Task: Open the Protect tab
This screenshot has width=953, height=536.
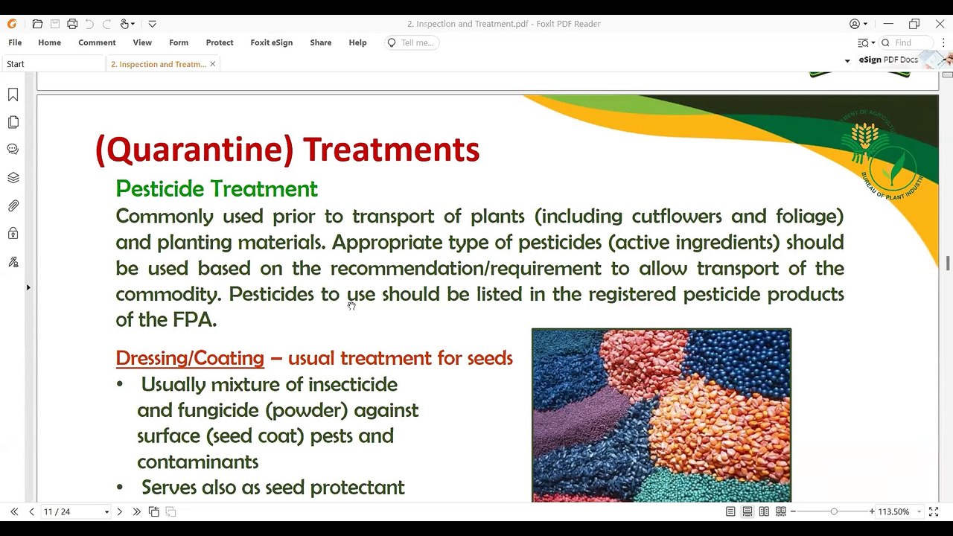Action: coord(220,42)
